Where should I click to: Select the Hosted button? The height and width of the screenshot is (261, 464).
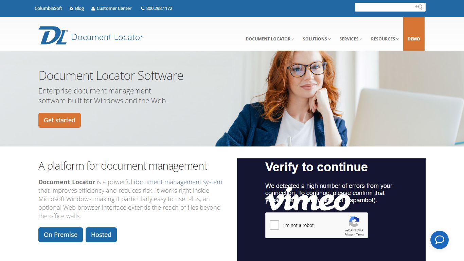pyautogui.click(x=101, y=235)
